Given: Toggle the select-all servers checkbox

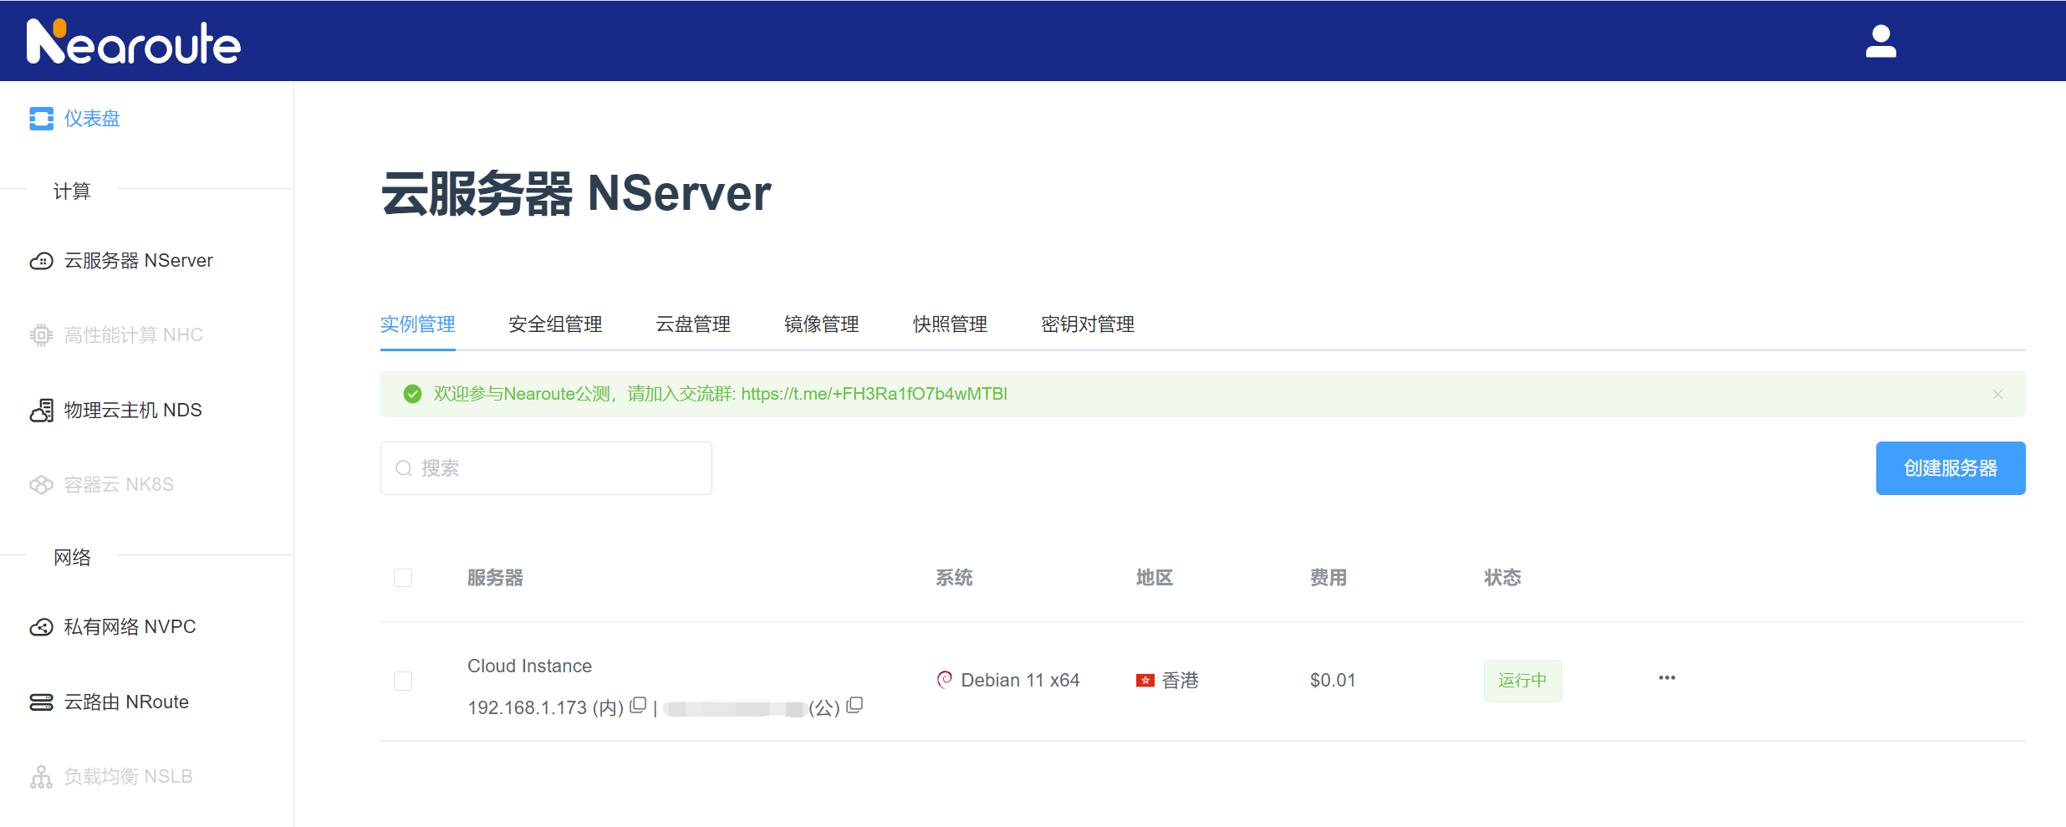Looking at the screenshot, I should point(403,578).
